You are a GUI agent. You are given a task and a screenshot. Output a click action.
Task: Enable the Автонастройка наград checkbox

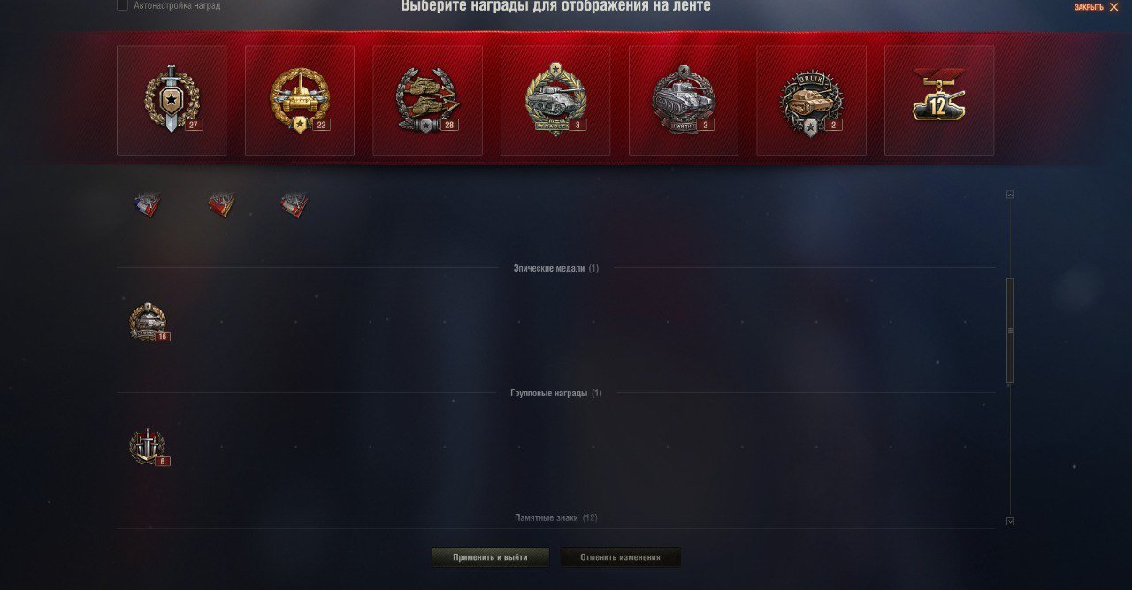[122, 5]
